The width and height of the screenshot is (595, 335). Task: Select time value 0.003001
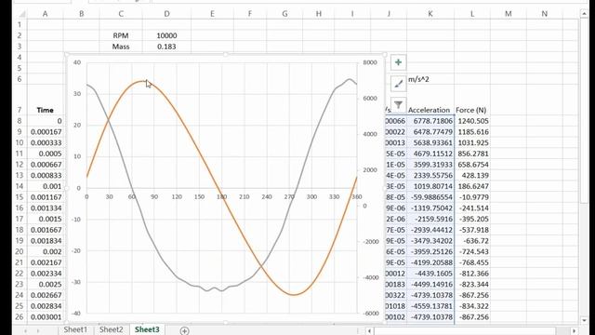point(46,316)
